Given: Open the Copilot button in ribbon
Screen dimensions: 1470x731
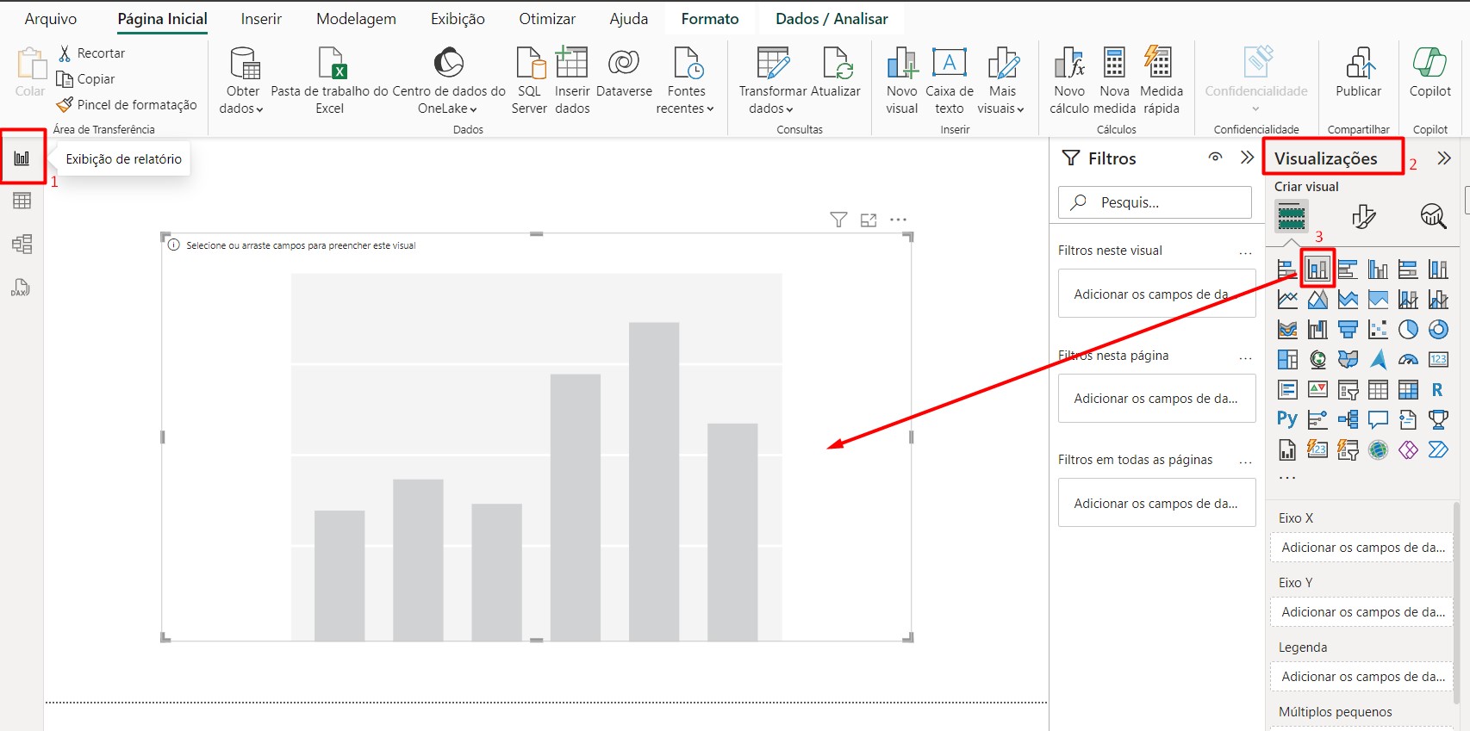Looking at the screenshot, I should pyautogui.click(x=1430, y=72).
